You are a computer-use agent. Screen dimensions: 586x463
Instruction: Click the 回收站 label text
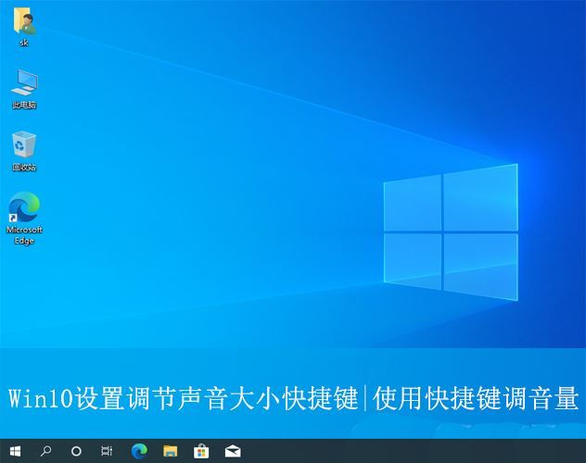click(24, 167)
